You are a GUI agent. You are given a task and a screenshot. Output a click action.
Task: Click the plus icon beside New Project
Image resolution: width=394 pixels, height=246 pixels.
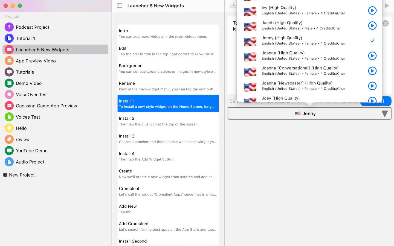pos(5,175)
